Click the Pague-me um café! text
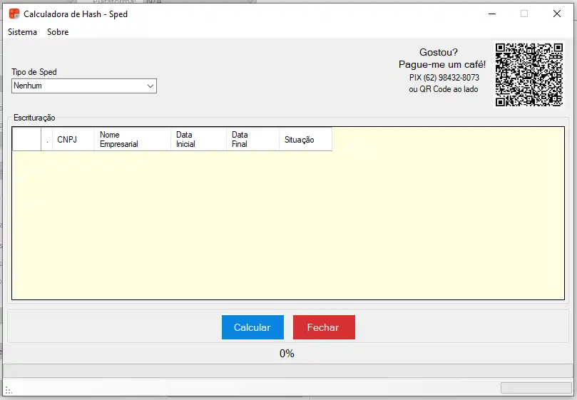 pos(442,64)
